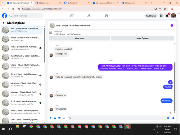
Task: Click Jose's phone number message 5715506235
Action: point(60,109)
